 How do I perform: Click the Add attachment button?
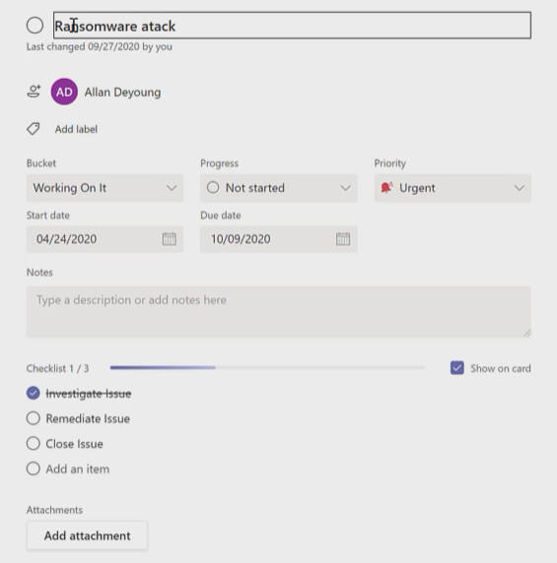point(87,535)
